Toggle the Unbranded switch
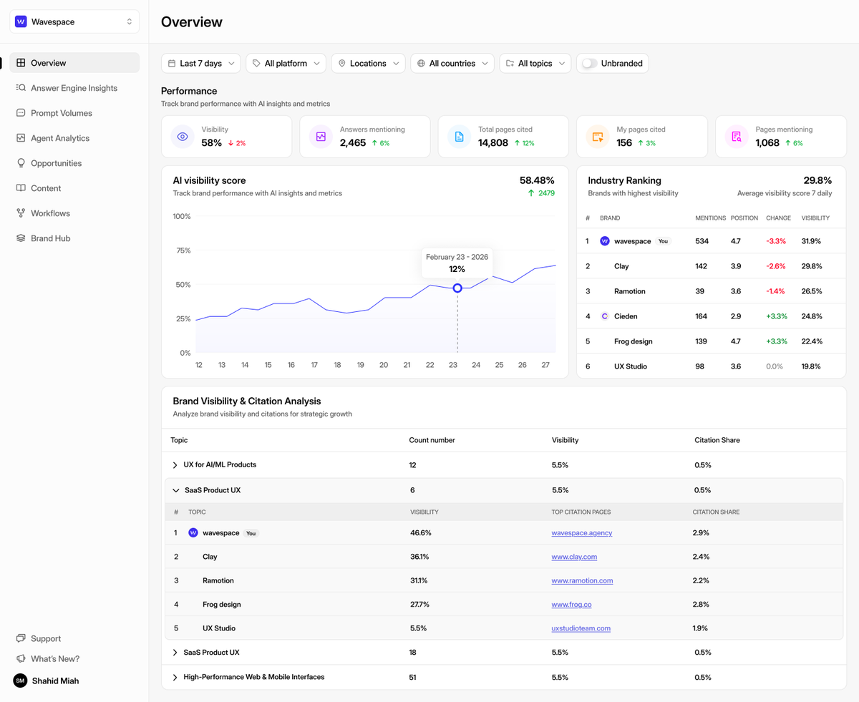Viewport: 859px width, 702px height. (589, 64)
